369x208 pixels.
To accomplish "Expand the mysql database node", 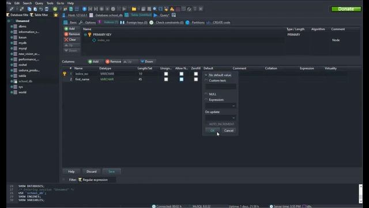I will coord(12,49).
